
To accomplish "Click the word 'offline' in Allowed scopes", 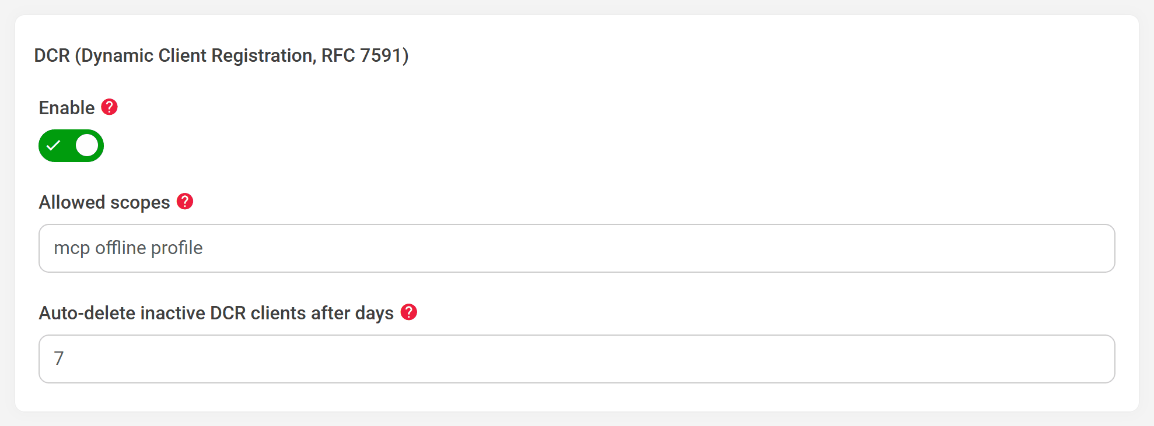I will (x=120, y=248).
